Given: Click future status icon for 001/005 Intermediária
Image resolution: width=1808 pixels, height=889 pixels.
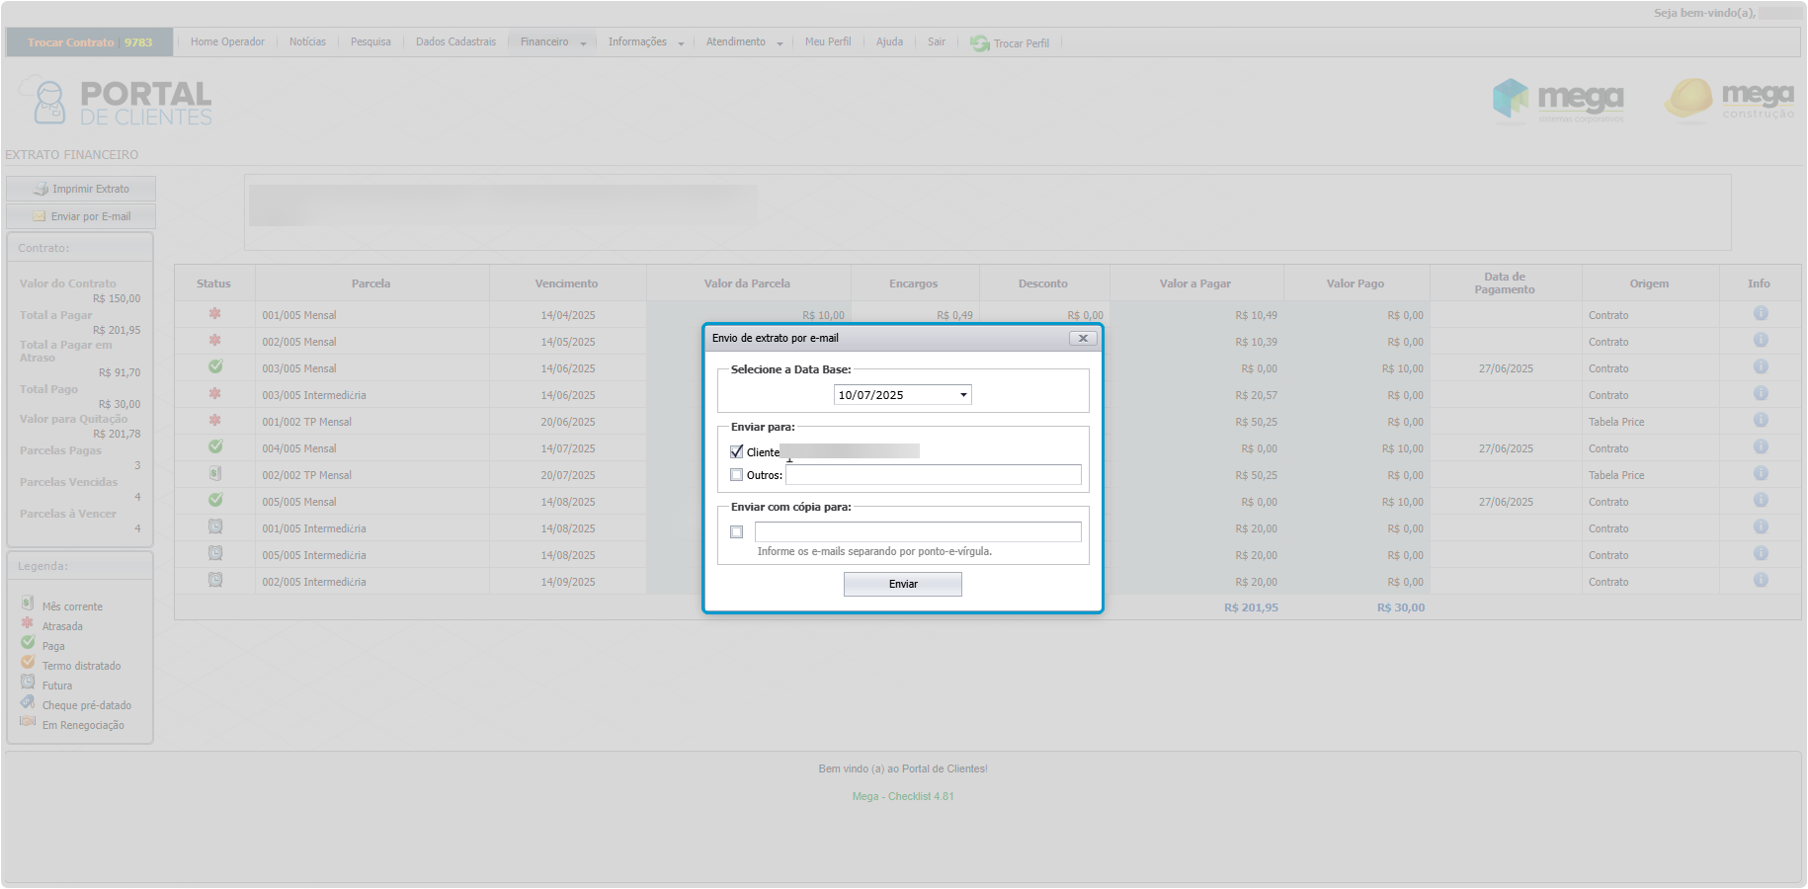Looking at the screenshot, I should tap(214, 526).
